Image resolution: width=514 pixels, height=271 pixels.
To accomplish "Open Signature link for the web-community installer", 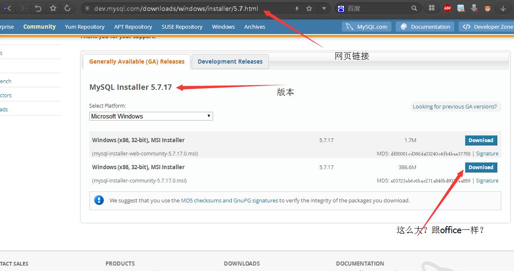I will coord(487,154).
